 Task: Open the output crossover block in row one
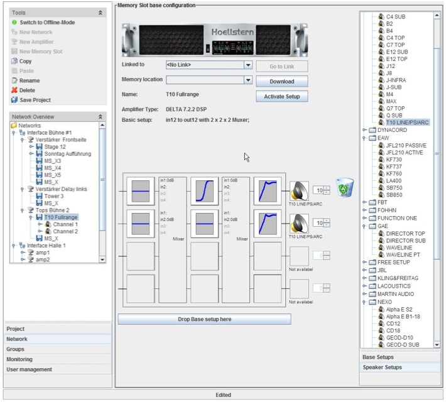[x=268, y=191]
